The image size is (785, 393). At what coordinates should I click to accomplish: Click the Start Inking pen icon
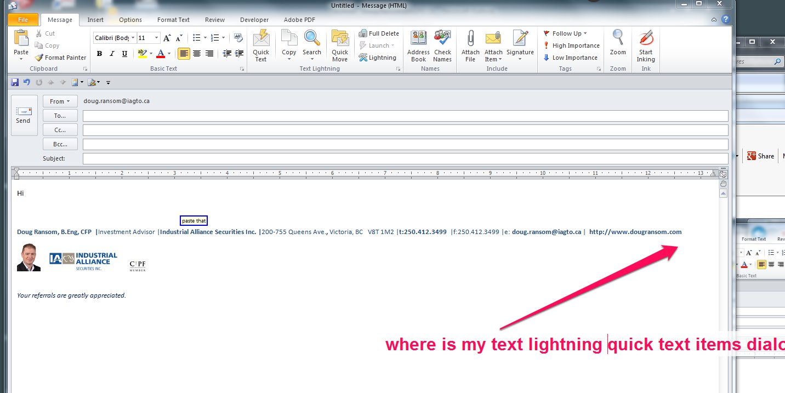pyautogui.click(x=645, y=39)
